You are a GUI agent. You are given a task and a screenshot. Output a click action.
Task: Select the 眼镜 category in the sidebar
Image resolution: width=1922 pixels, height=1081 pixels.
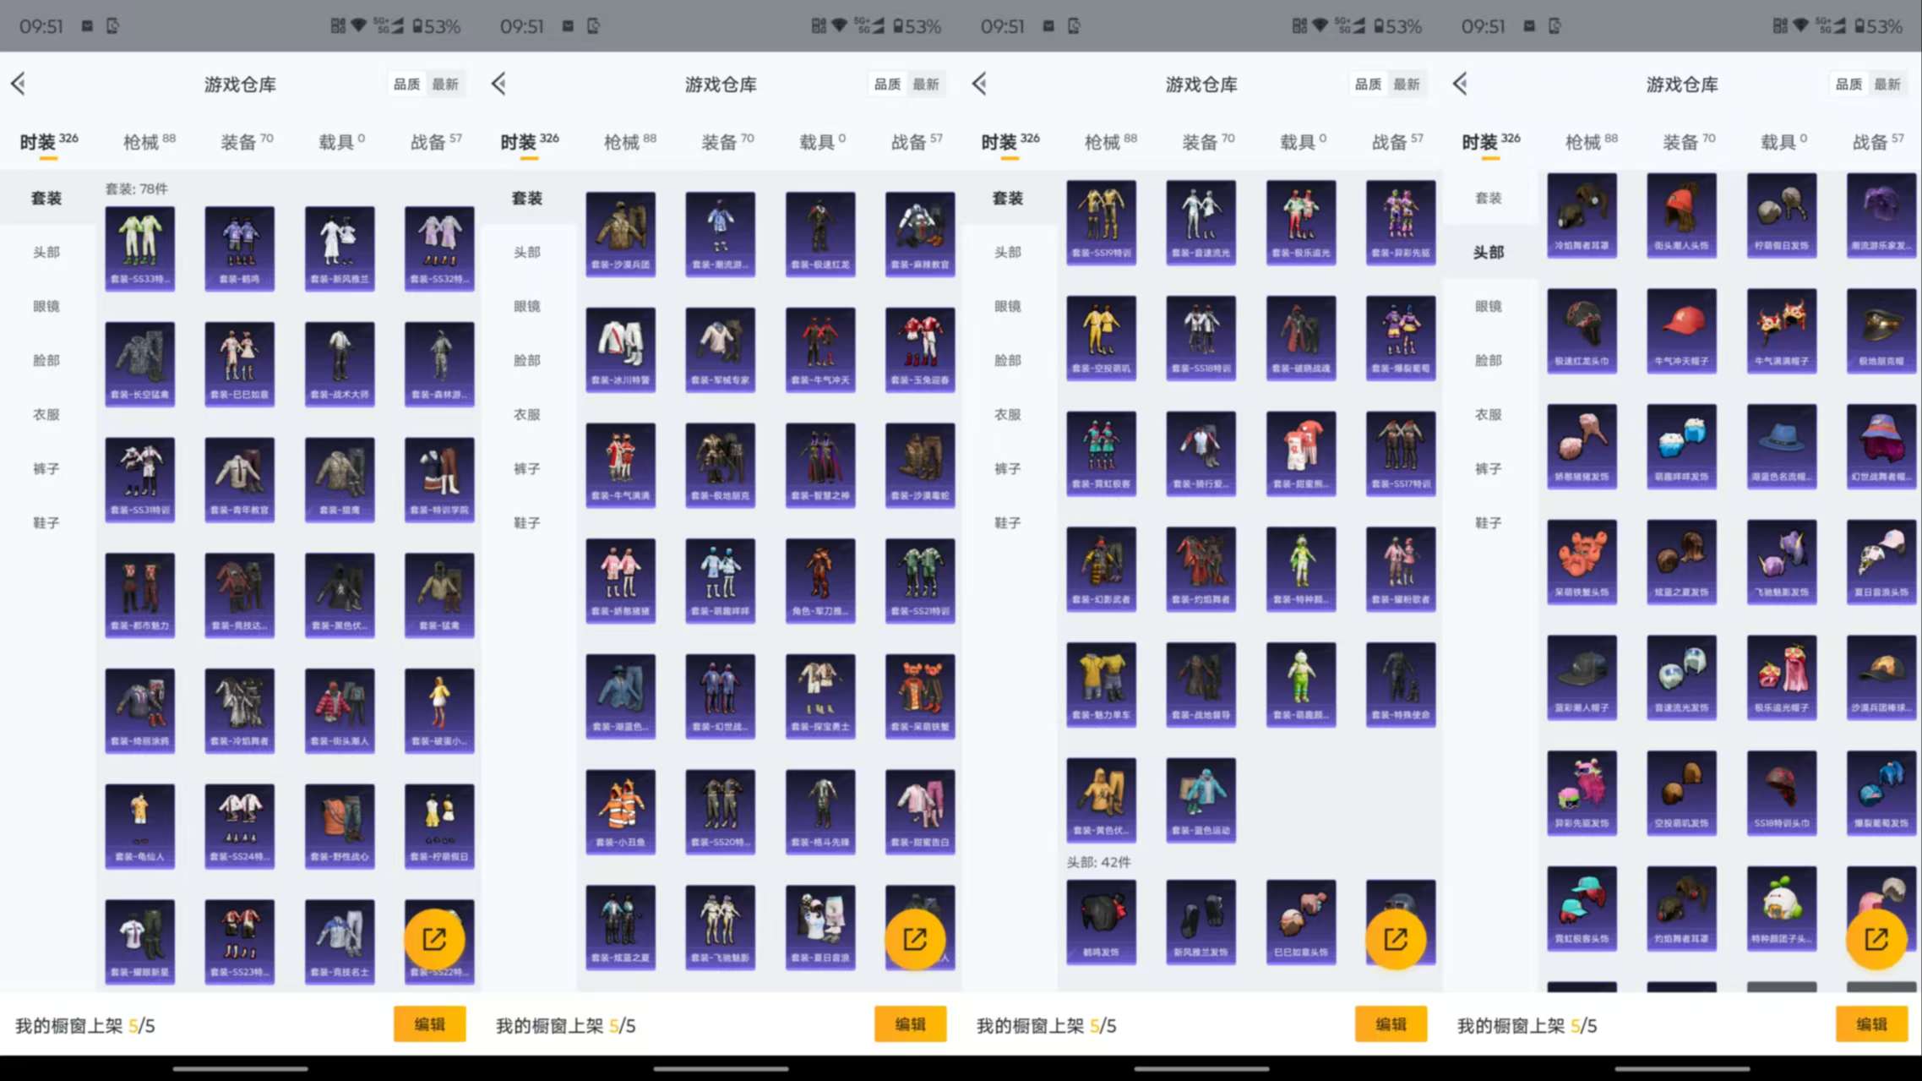click(x=46, y=306)
